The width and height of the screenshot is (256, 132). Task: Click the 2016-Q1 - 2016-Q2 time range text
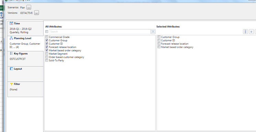tap(21, 29)
